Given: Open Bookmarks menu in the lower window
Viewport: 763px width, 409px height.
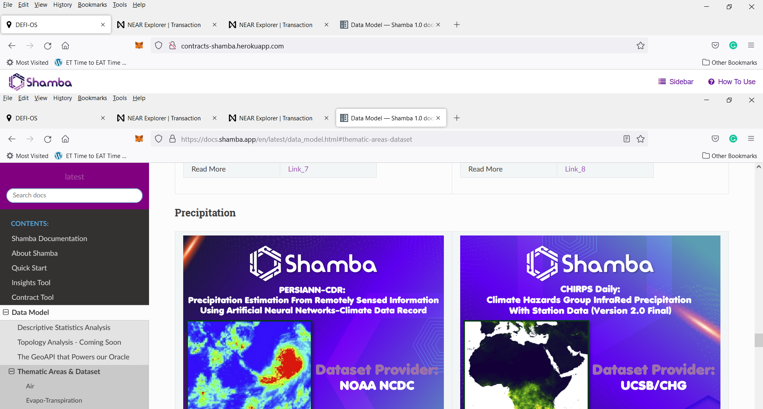Looking at the screenshot, I should click(92, 98).
